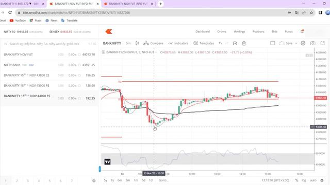
Task: Open the Maps bookmark
Action: click(36, 21)
